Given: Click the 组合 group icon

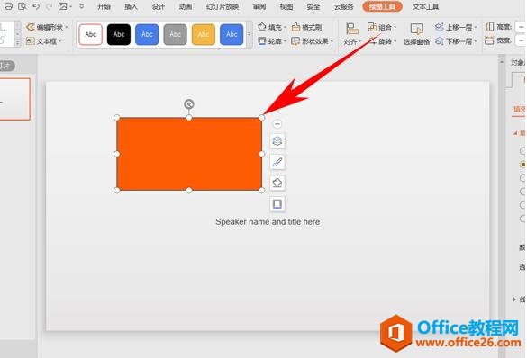Looking at the screenshot, I should 372,27.
